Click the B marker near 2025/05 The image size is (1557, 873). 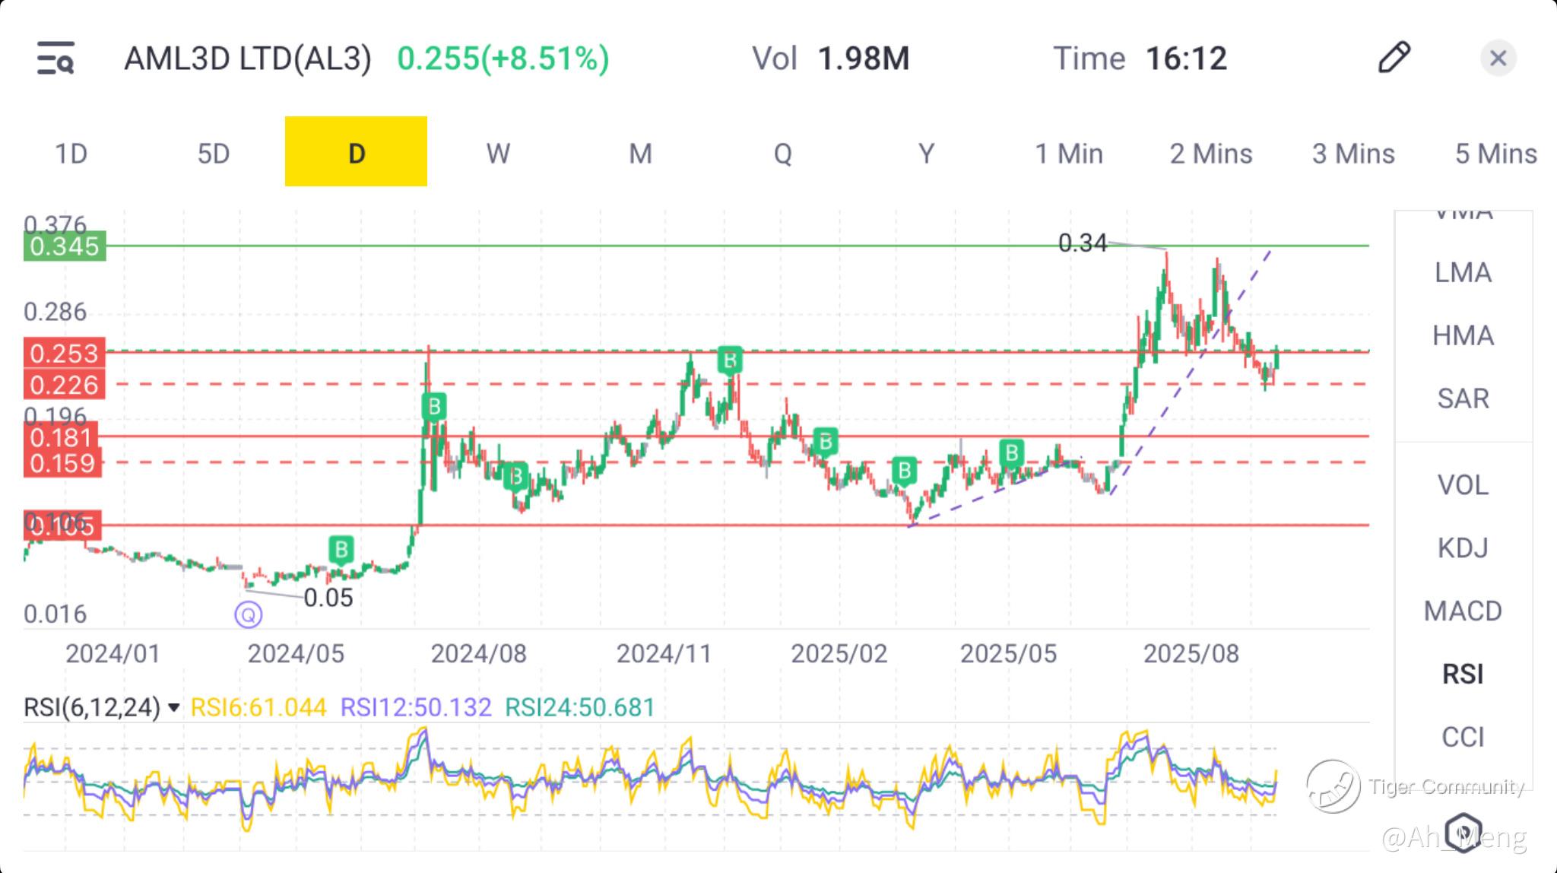click(x=1011, y=453)
